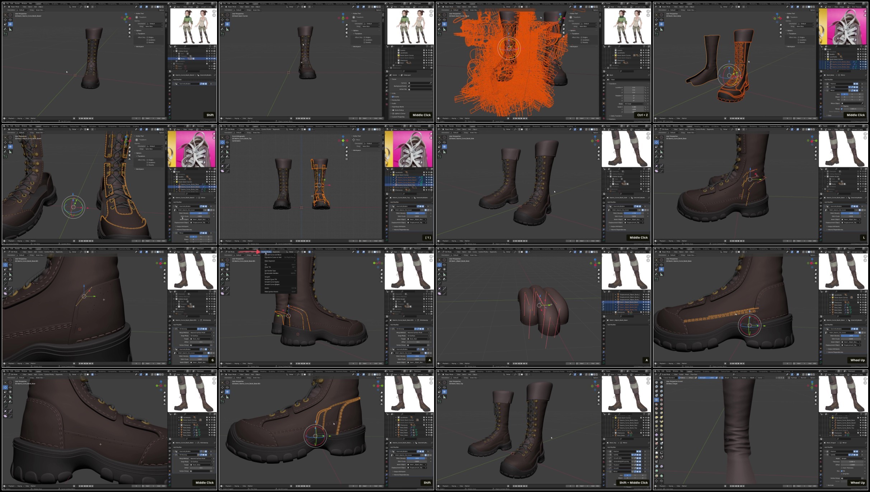
Task: Click the zoom magnifier gizmo in the Control Points menu frame
Action: pyautogui.click(x=382, y=270)
